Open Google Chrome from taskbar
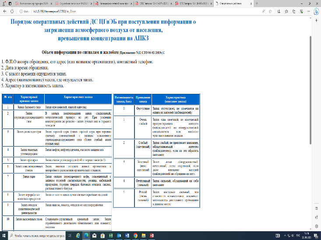The height and width of the screenshot is (240, 321). 135,236
